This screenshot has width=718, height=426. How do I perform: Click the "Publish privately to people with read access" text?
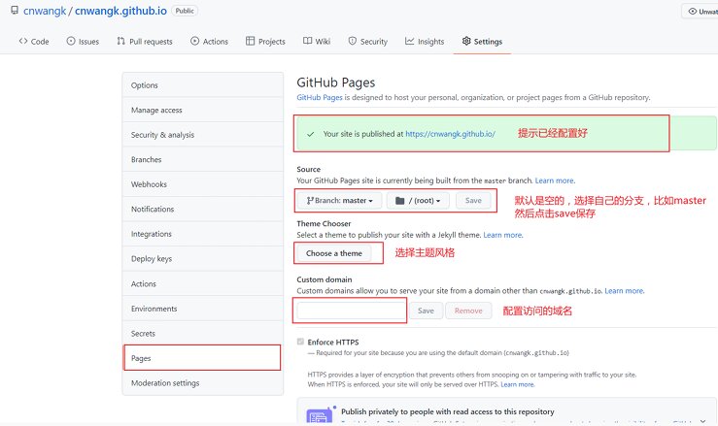click(447, 411)
